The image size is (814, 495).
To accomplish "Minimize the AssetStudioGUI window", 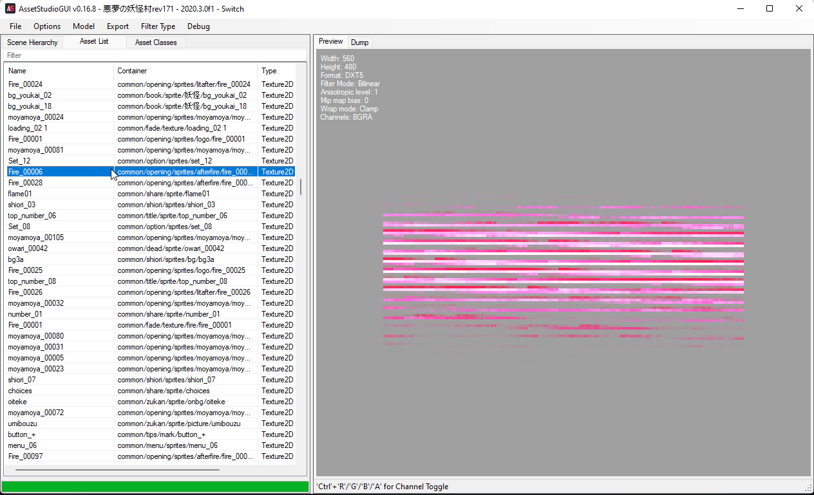I will point(739,9).
